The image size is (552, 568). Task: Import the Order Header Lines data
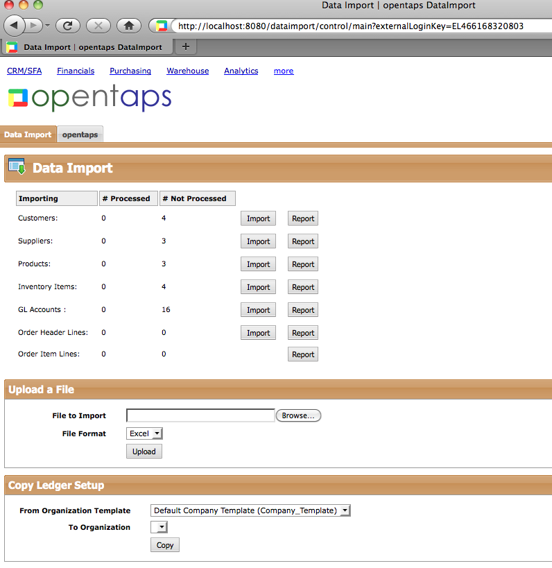(x=258, y=332)
